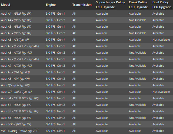This screenshot has height=134, width=173.
Task: Click the Transmission All cell for Audi SQ5
Action: coord(74,124)
